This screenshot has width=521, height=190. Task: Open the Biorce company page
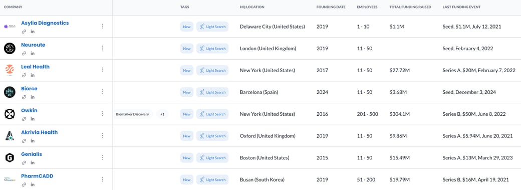tap(29, 89)
